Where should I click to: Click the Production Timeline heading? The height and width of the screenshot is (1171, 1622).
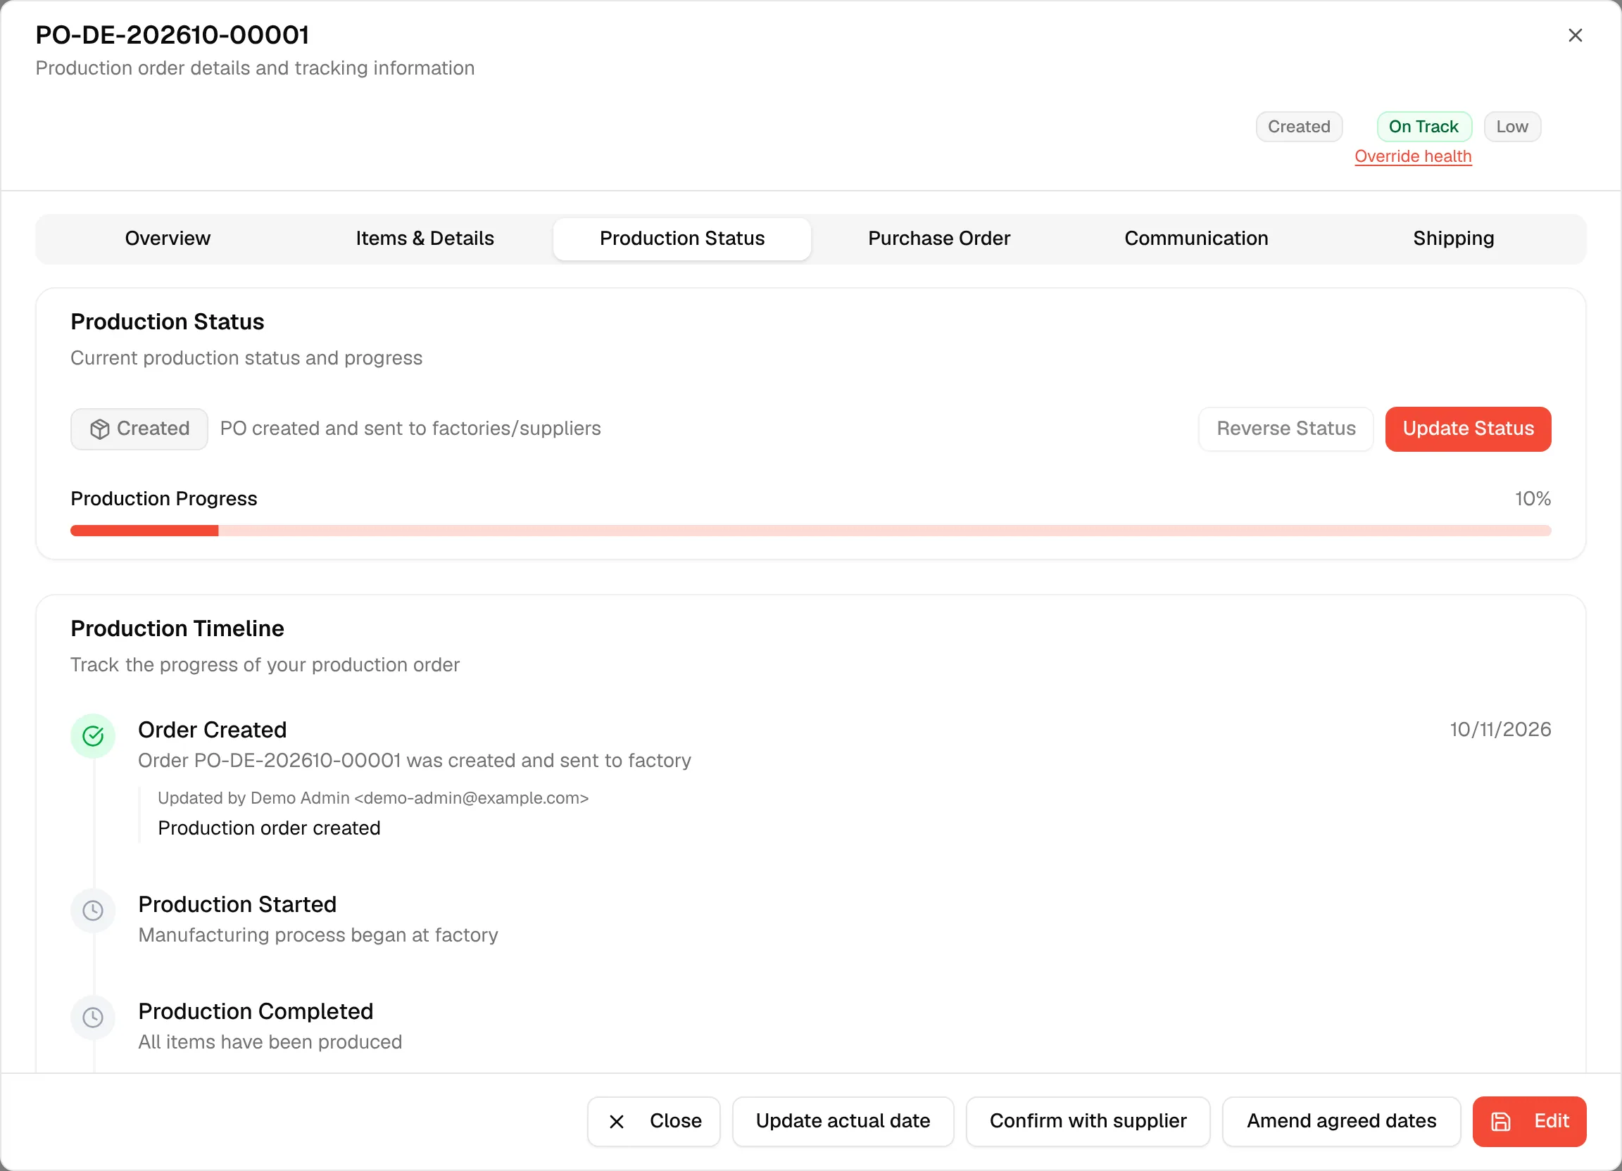pyautogui.click(x=177, y=628)
